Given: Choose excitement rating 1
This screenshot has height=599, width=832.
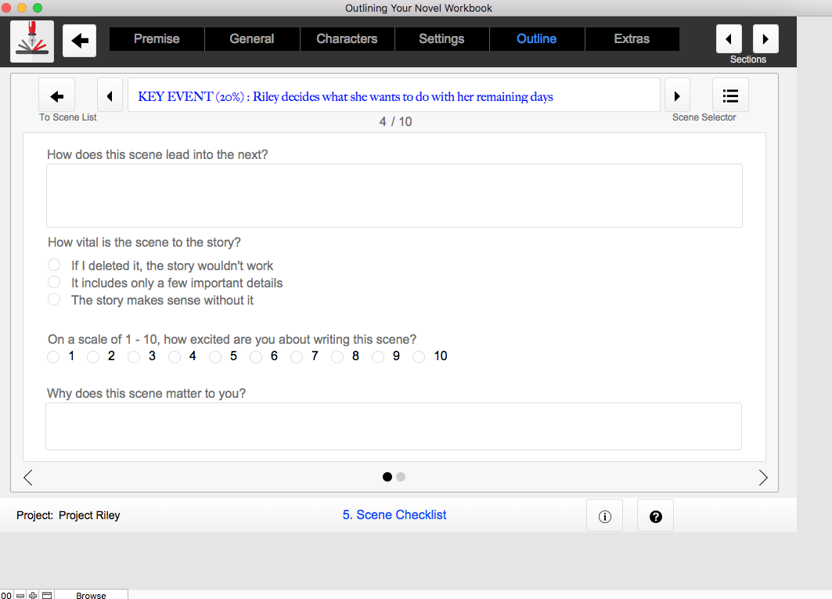Looking at the screenshot, I should pyautogui.click(x=53, y=357).
